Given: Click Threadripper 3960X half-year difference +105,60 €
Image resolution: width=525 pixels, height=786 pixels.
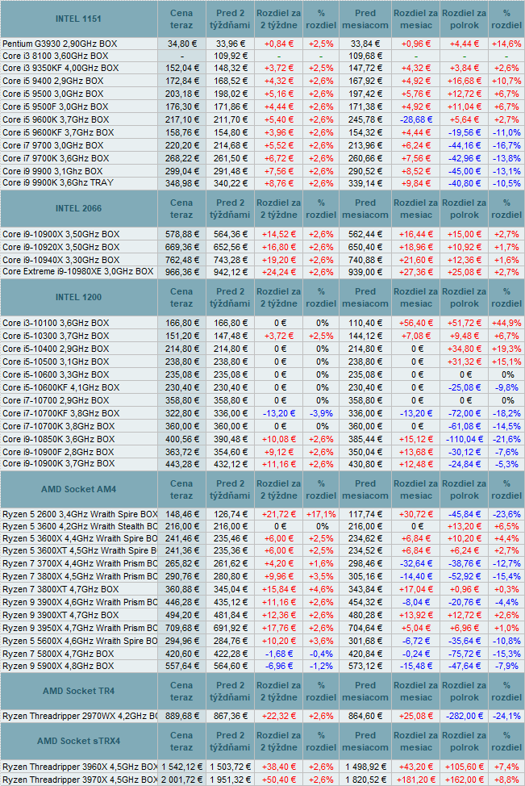Looking at the screenshot, I should click(x=464, y=767).
